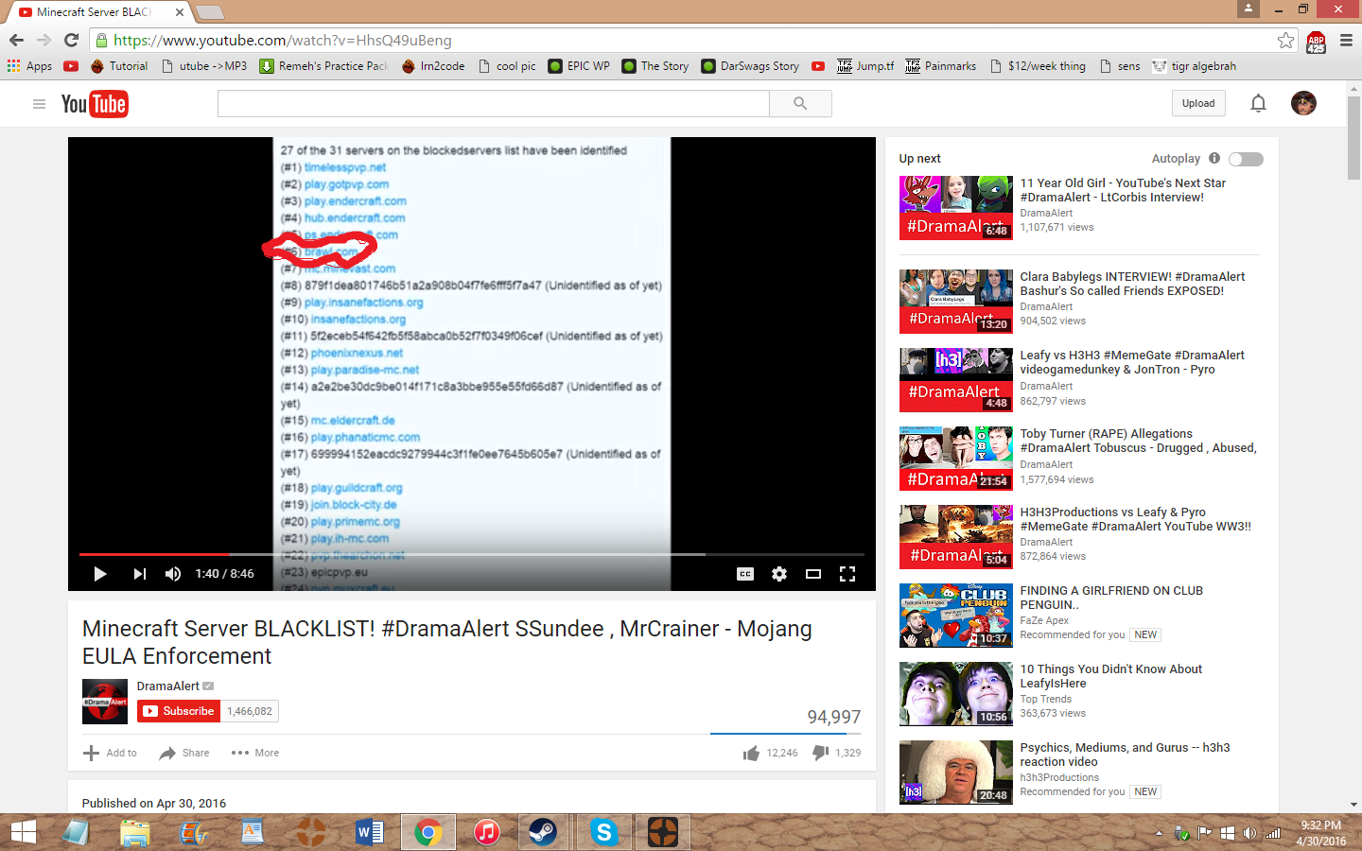Enter fullscreen mode
The height and width of the screenshot is (851, 1362).
[847, 574]
